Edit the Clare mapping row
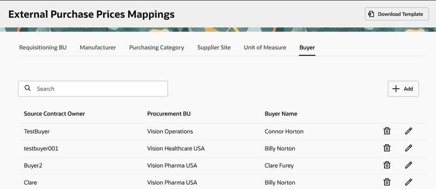 [x=408, y=182]
